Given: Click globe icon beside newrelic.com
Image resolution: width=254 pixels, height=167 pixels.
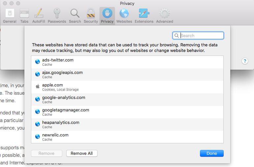Looking at the screenshot, I should point(38,136).
